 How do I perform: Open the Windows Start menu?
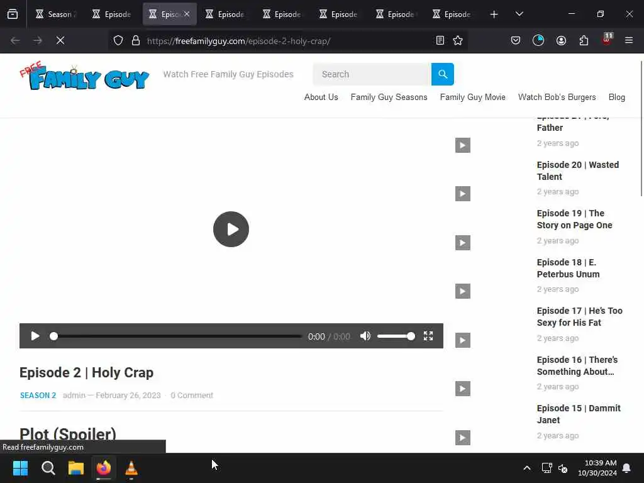(20, 468)
